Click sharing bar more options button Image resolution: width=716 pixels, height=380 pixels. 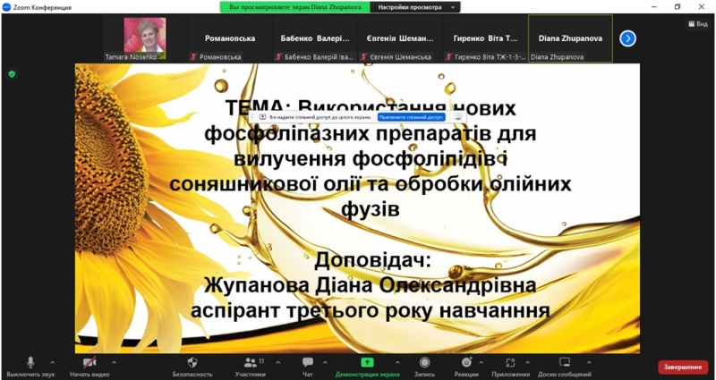tap(458, 117)
